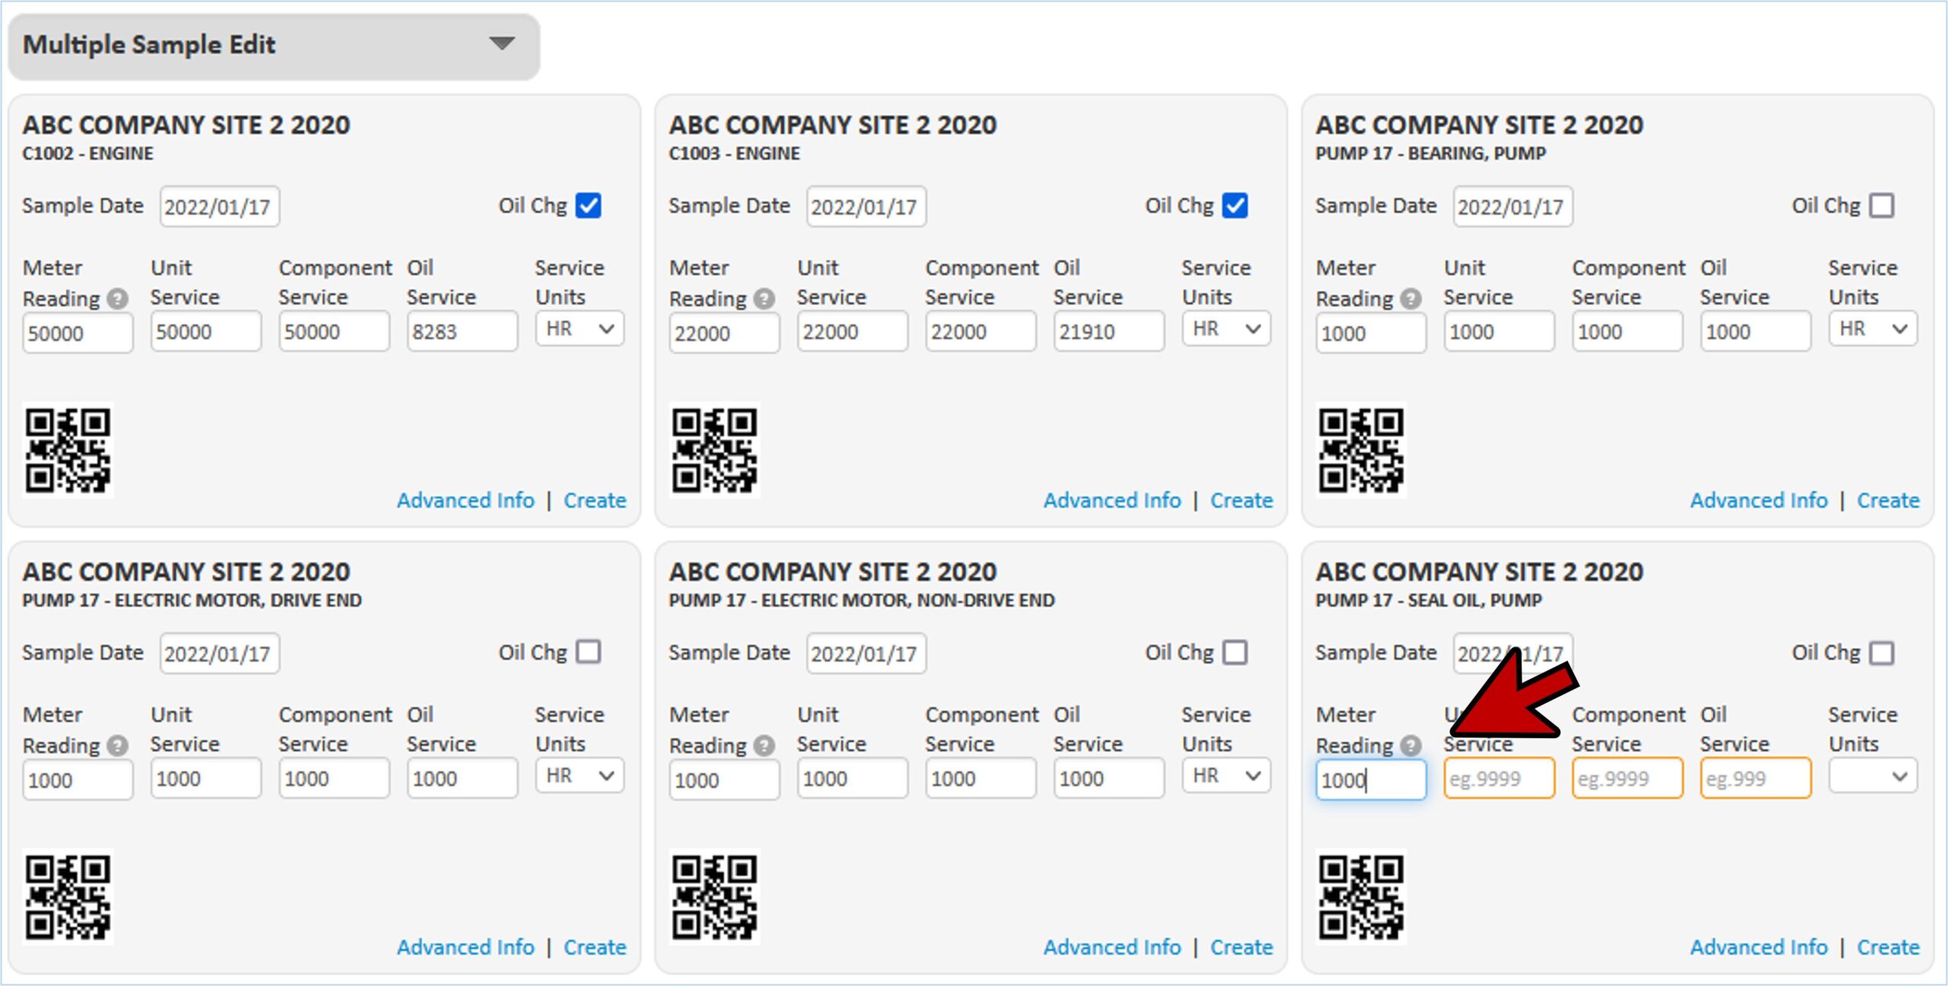This screenshot has width=1948, height=986.
Task: Click Meter Reading help icon for C1002 Engine
Action: click(117, 299)
